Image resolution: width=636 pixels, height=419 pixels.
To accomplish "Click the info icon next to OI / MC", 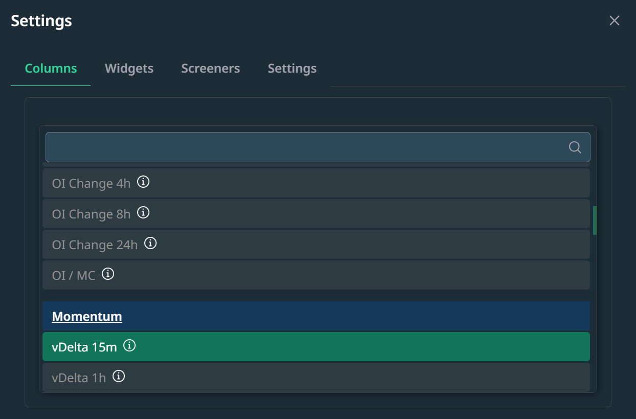I will coord(108,274).
